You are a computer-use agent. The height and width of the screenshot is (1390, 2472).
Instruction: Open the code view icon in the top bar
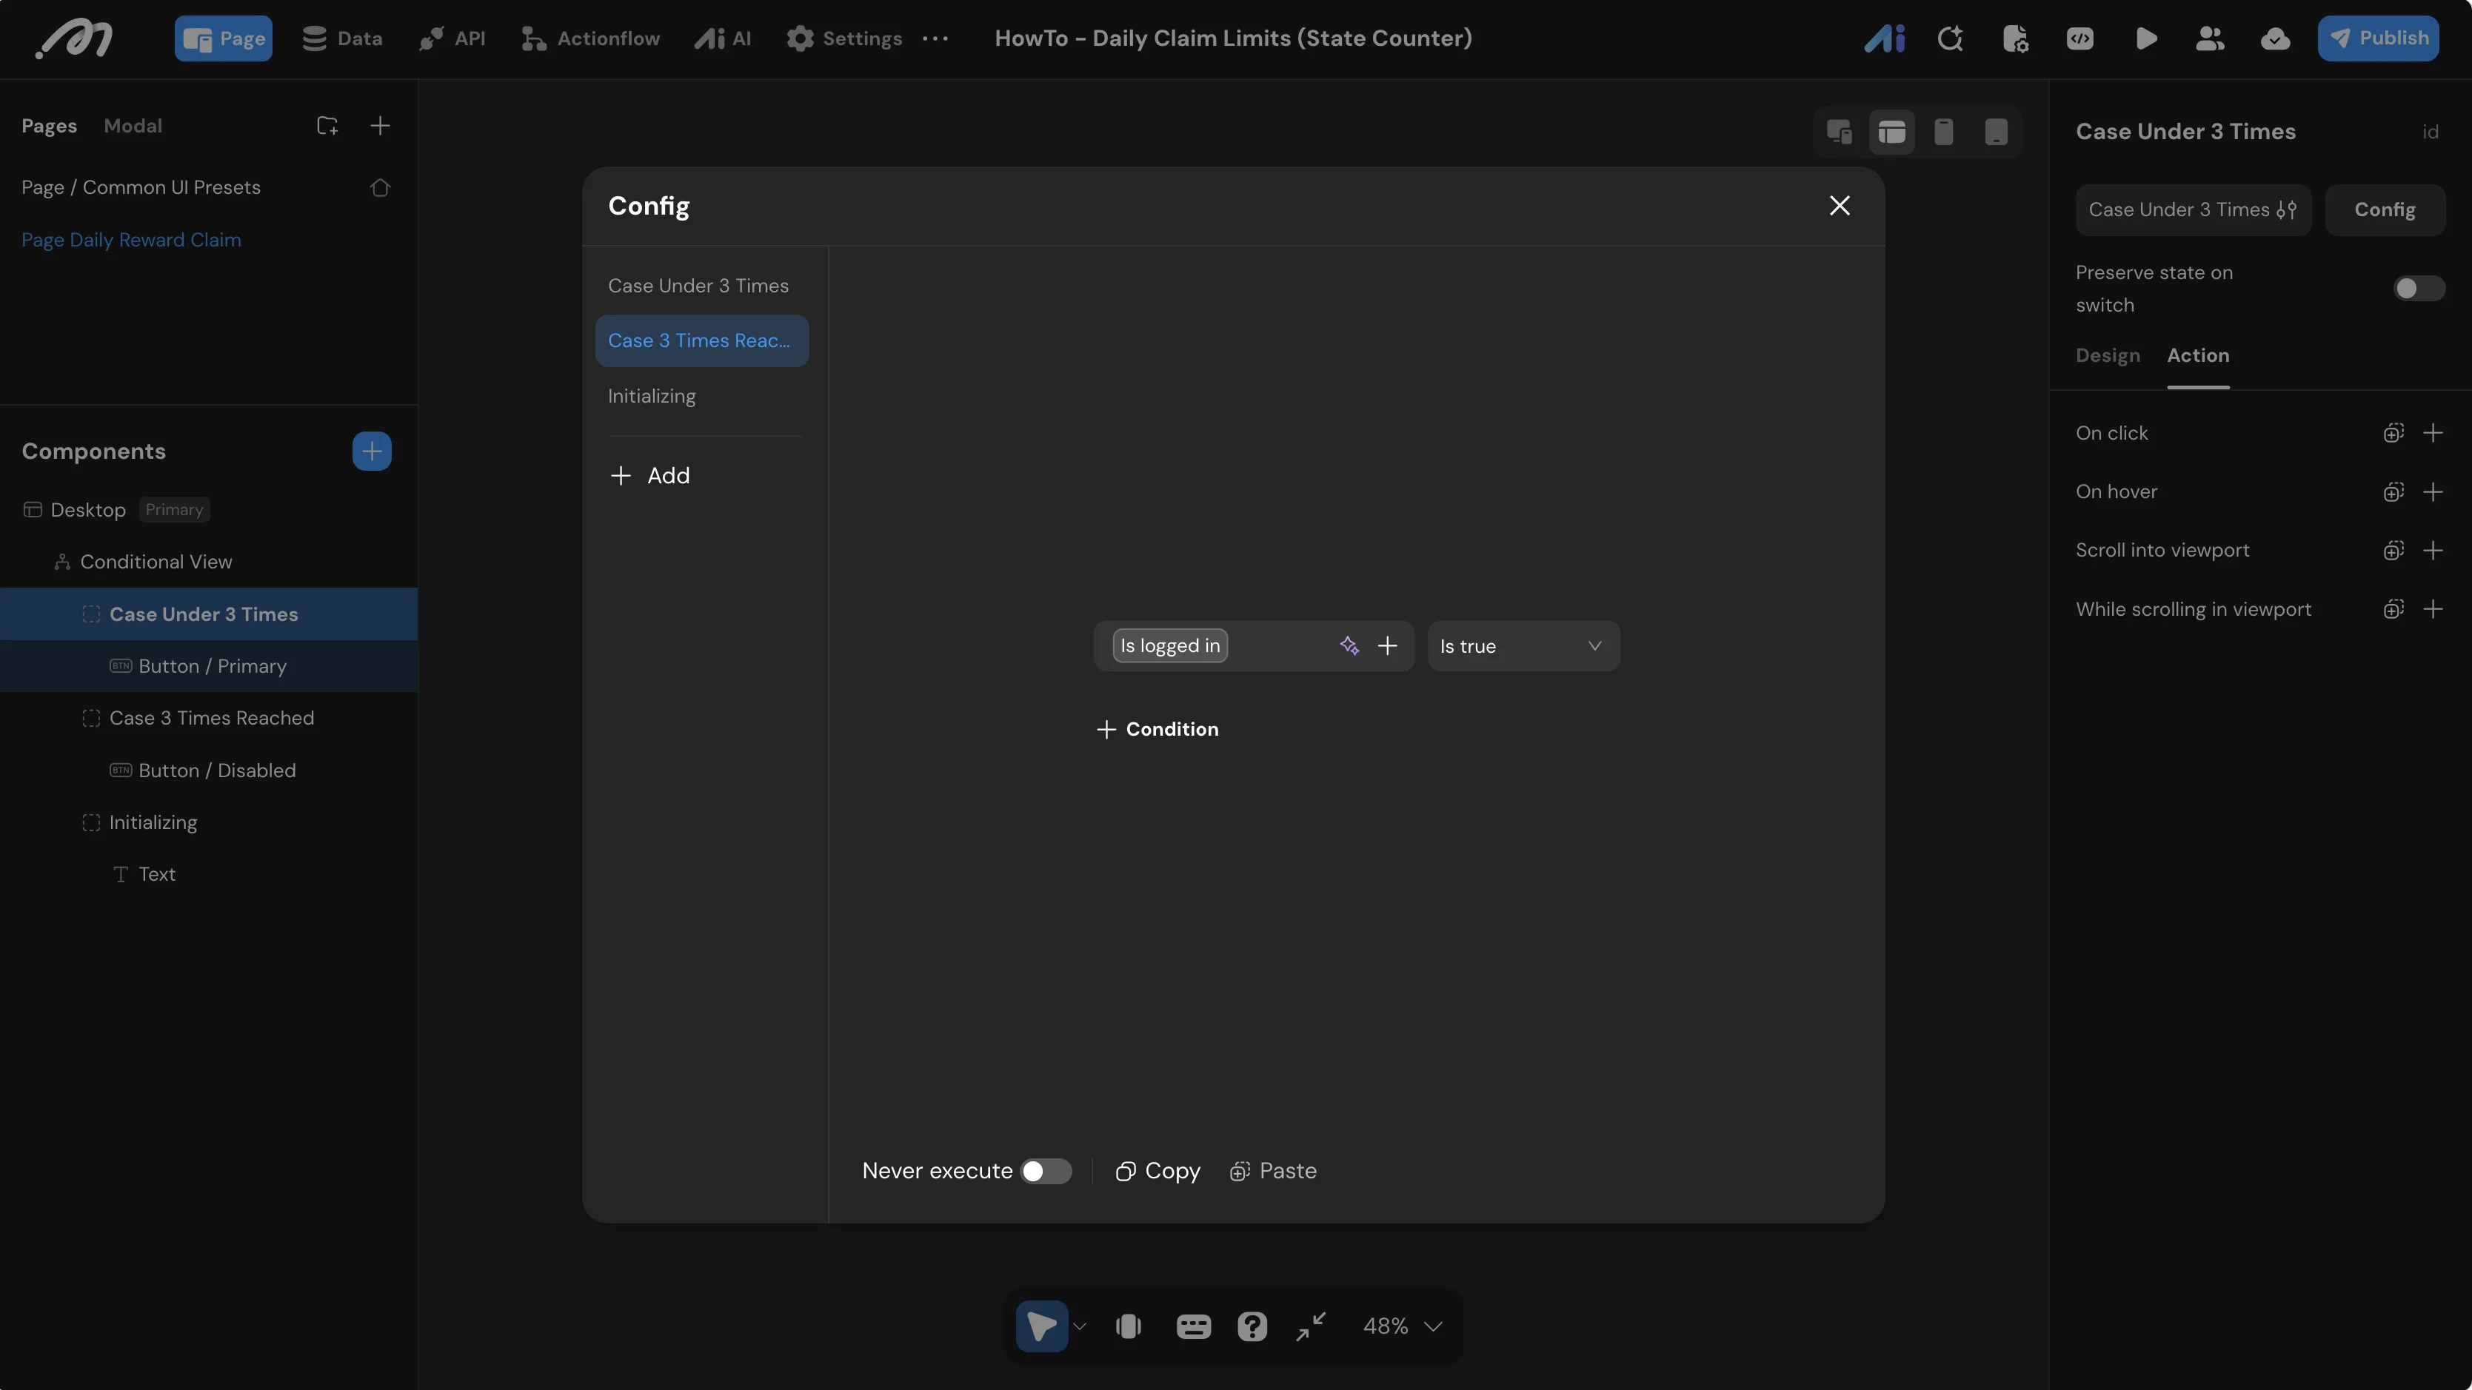[2080, 38]
